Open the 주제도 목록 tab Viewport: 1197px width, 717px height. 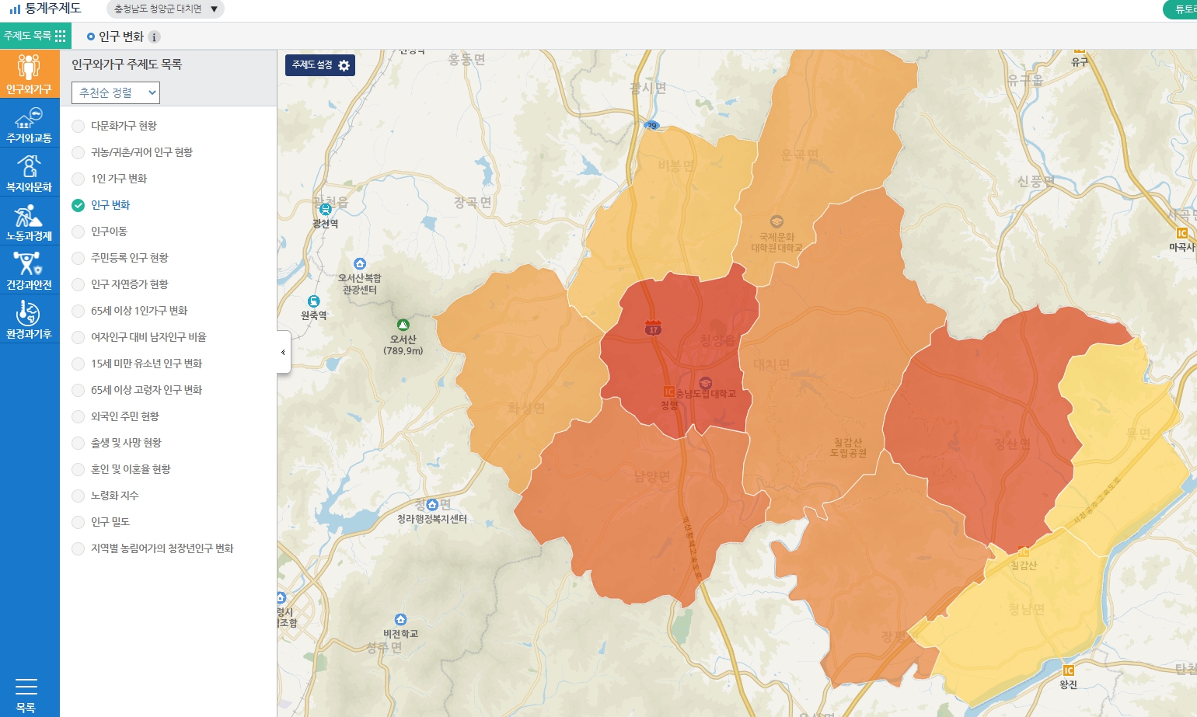coord(35,36)
